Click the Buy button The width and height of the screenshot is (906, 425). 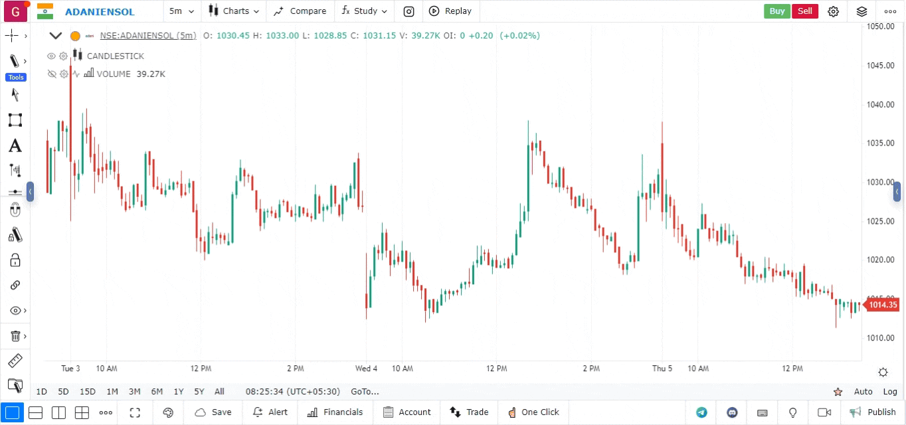[x=776, y=11]
